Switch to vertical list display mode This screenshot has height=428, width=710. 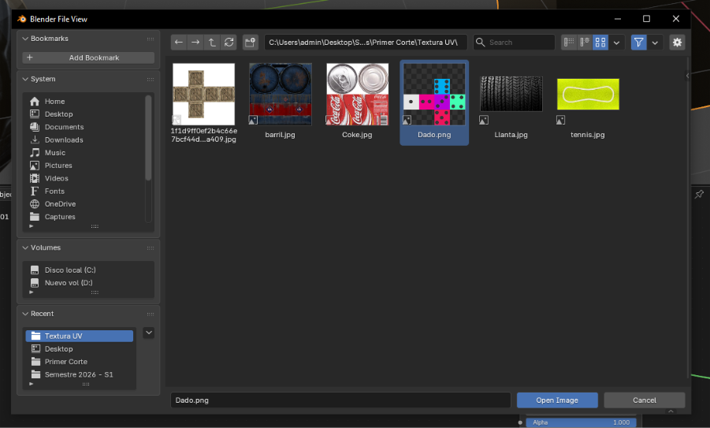[568, 43]
